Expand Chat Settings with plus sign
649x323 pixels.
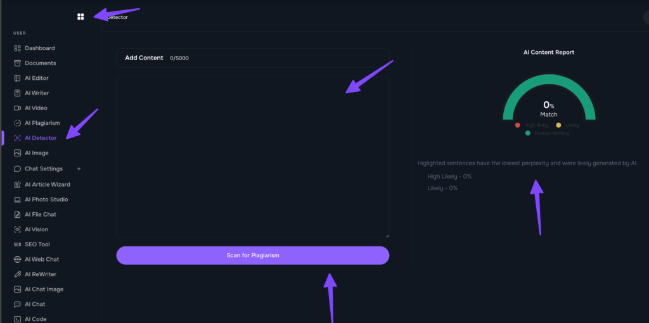[x=79, y=169]
